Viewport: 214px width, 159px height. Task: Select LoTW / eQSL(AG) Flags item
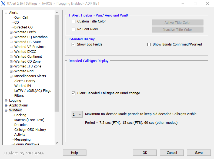[x=33, y=91]
